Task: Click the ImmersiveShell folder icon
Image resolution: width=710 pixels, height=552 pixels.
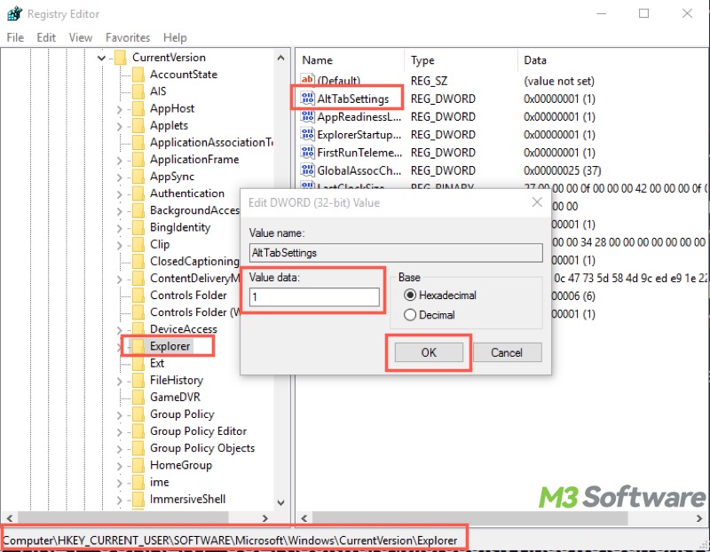Action: click(x=138, y=499)
